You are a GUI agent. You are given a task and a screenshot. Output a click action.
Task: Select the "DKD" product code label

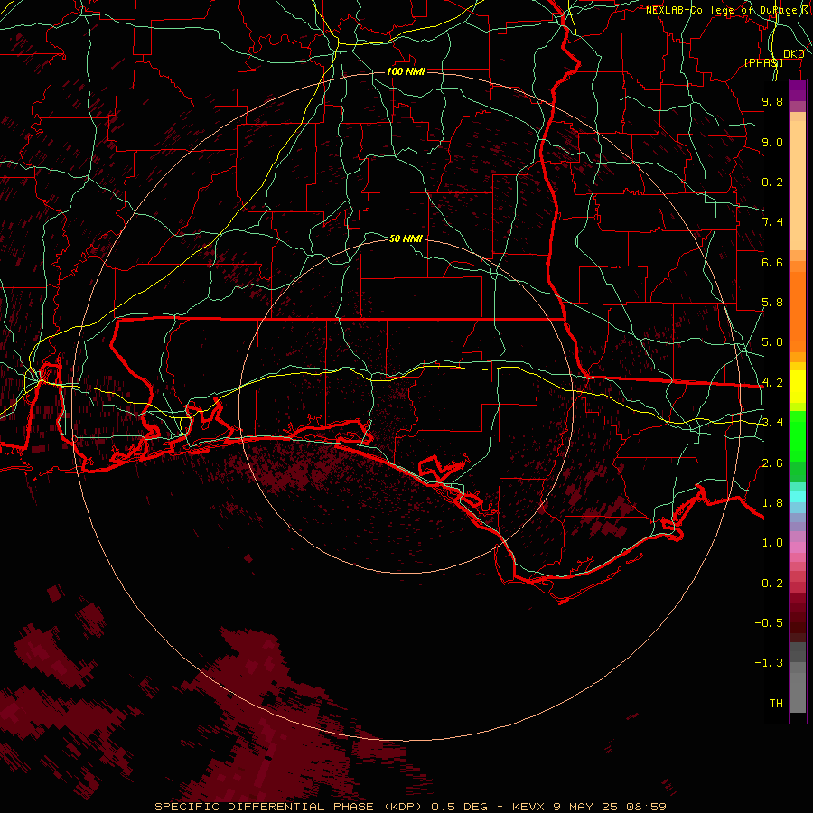tap(794, 53)
